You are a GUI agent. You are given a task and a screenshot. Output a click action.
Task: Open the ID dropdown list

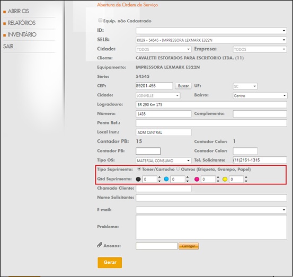point(211,31)
